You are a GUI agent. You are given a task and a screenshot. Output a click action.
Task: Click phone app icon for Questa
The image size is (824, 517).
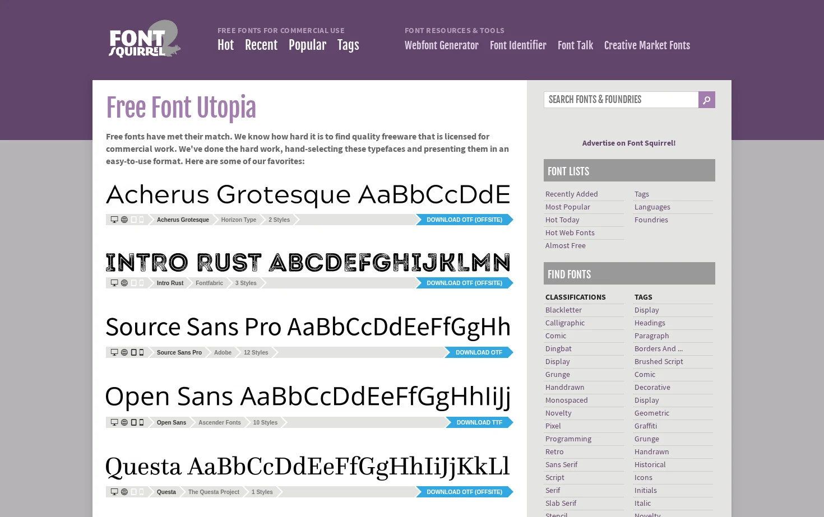tap(141, 492)
